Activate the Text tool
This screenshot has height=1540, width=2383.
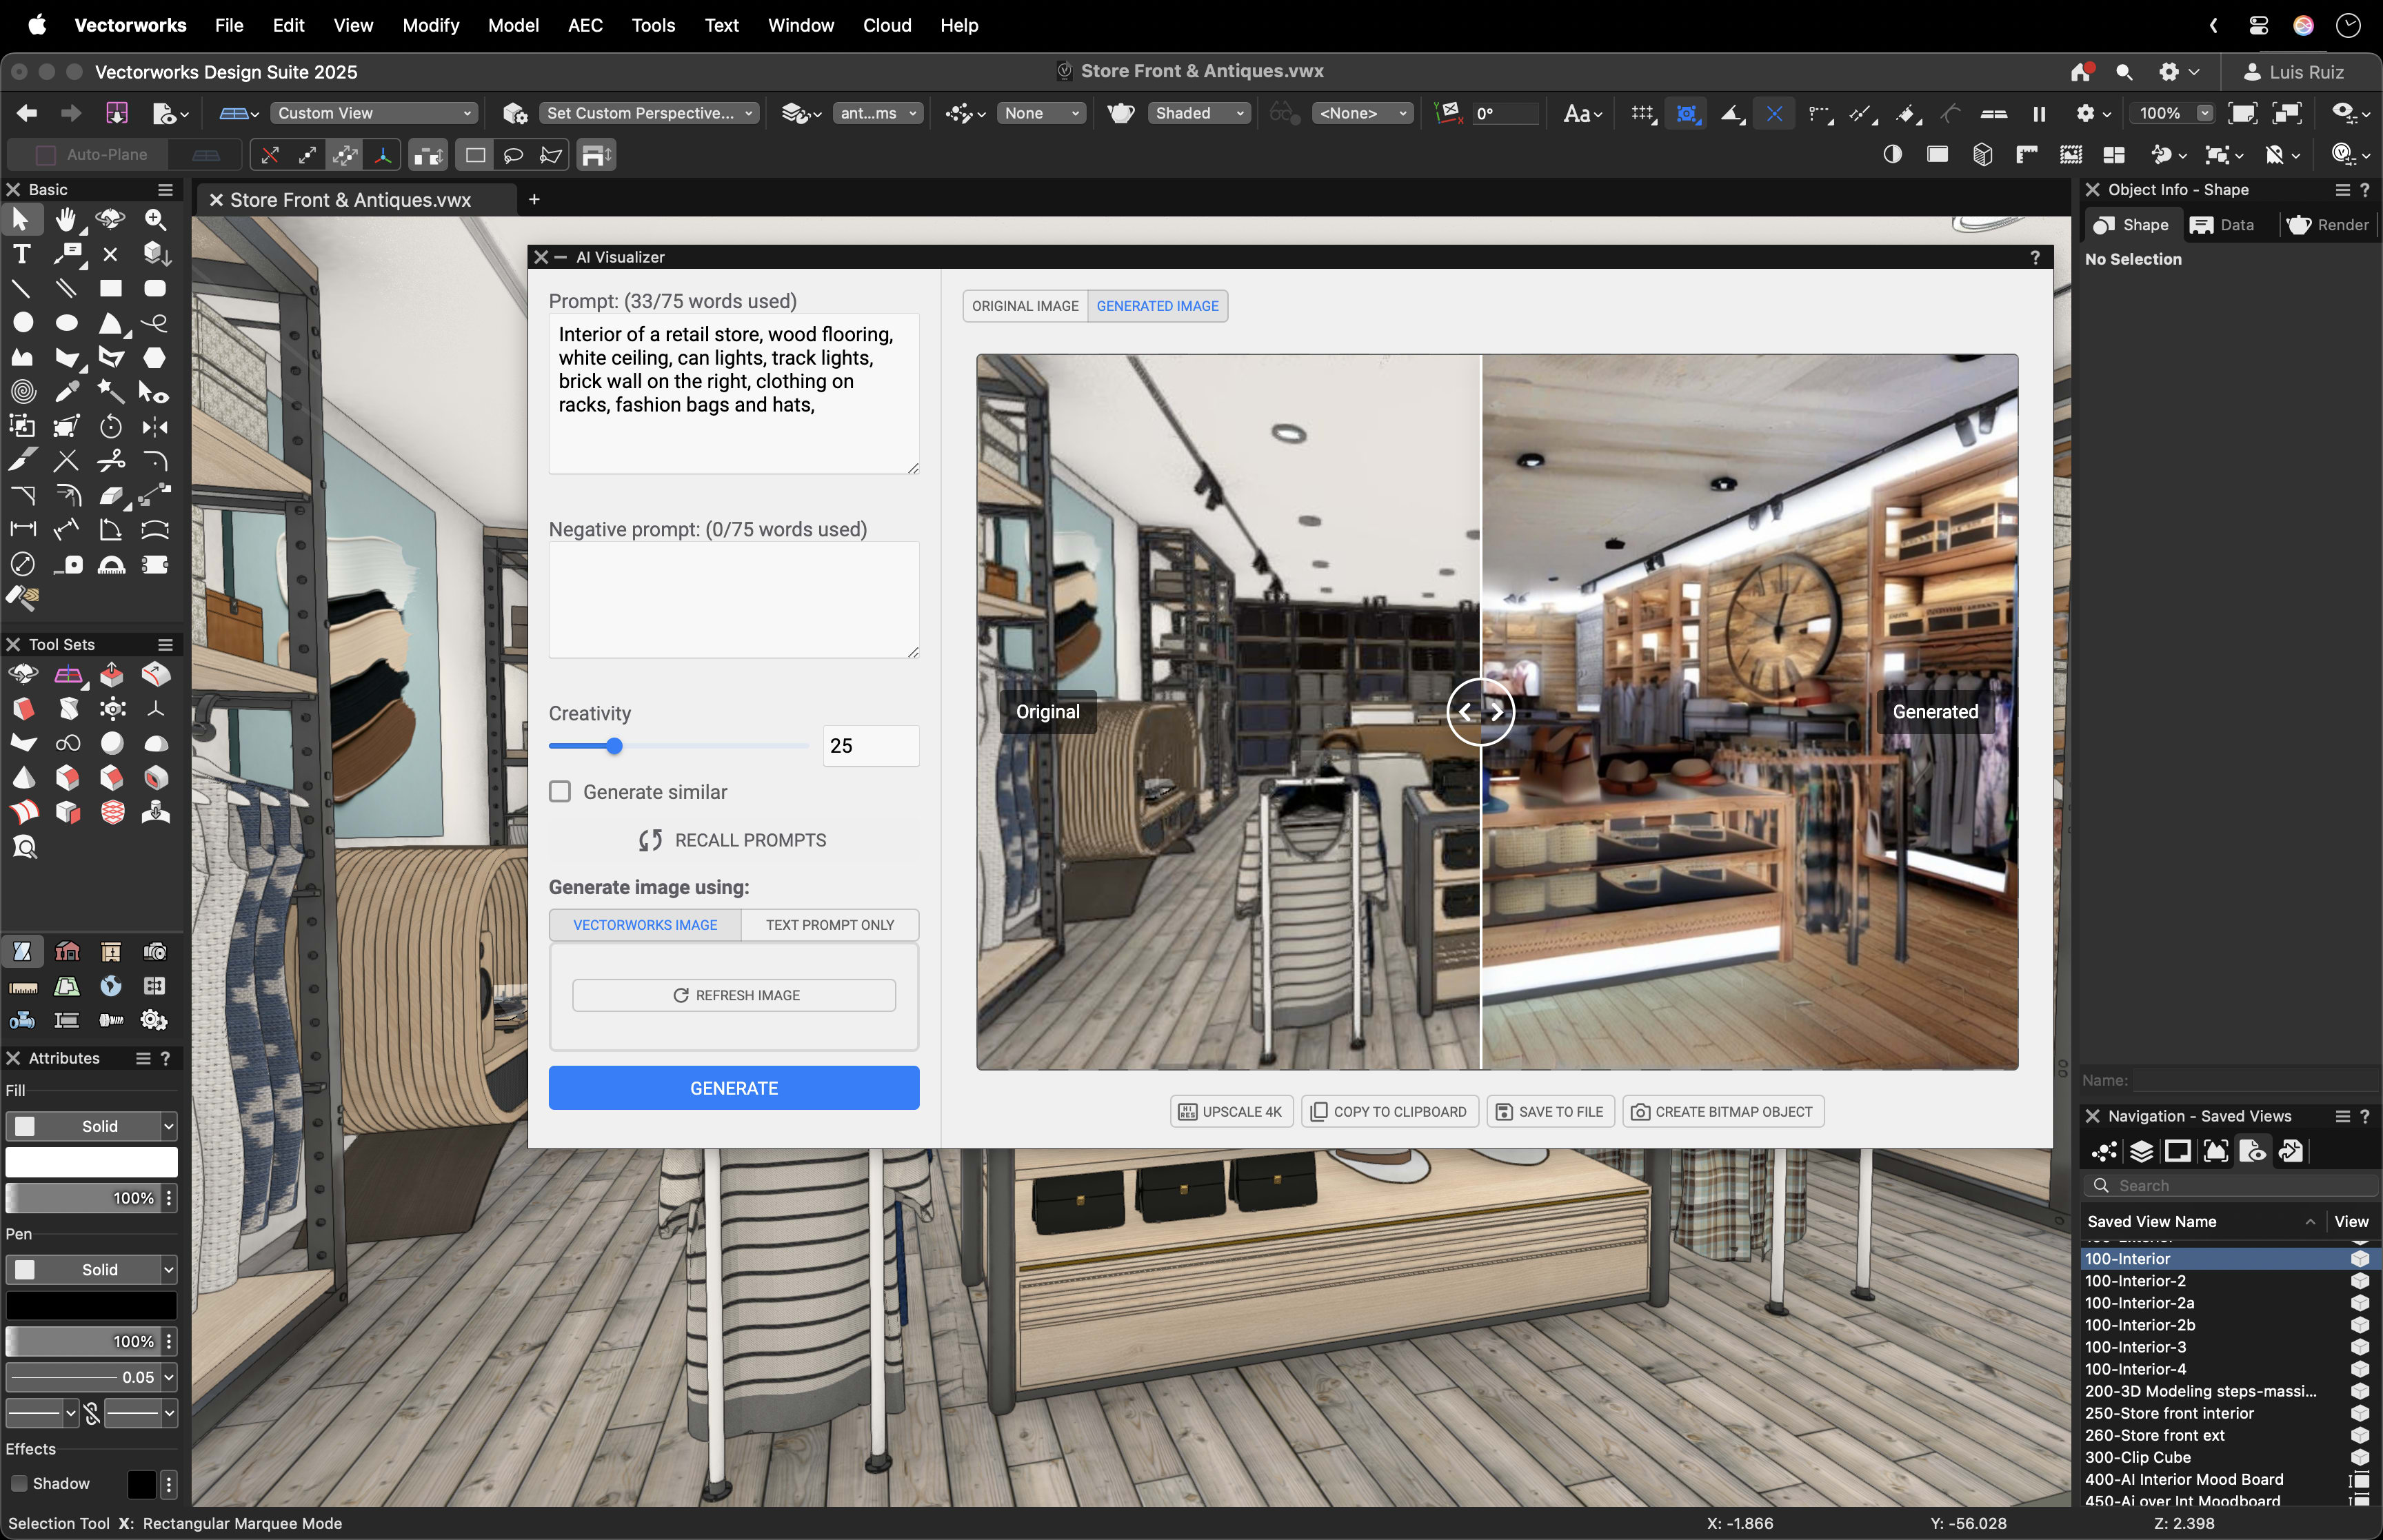(21, 254)
